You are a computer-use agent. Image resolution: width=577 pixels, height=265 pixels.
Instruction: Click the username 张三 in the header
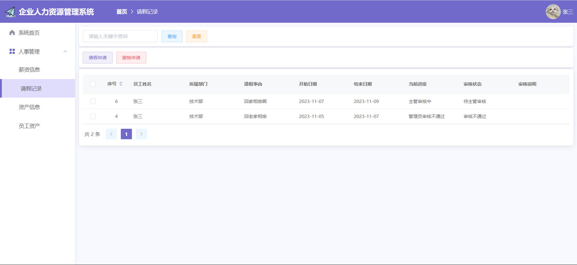click(568, 12)
